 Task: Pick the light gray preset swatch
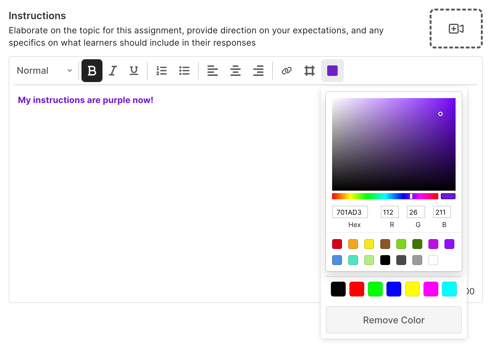(417, 260)
